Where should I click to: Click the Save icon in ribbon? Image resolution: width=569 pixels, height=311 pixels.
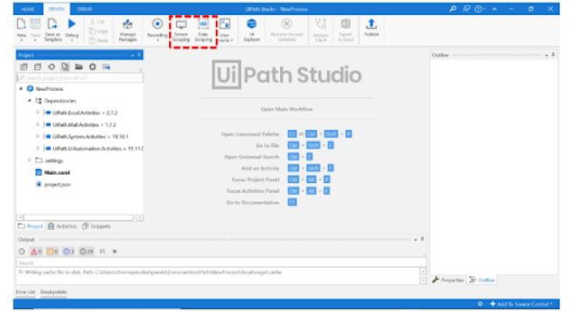coord(35,25)
